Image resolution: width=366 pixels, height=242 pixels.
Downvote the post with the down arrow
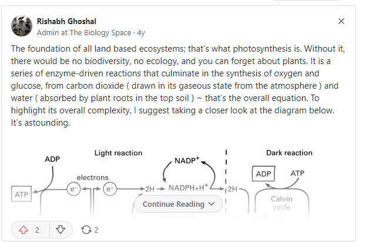click(61, 230)
